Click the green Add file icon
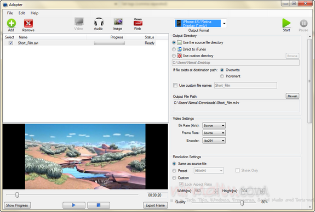 click(x=12, y=23)
